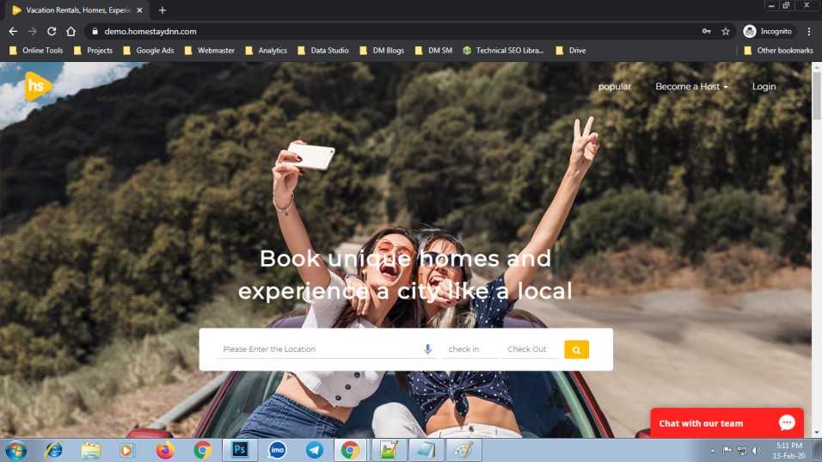Bookmark this page with the star icon

(x=726, y=32)
